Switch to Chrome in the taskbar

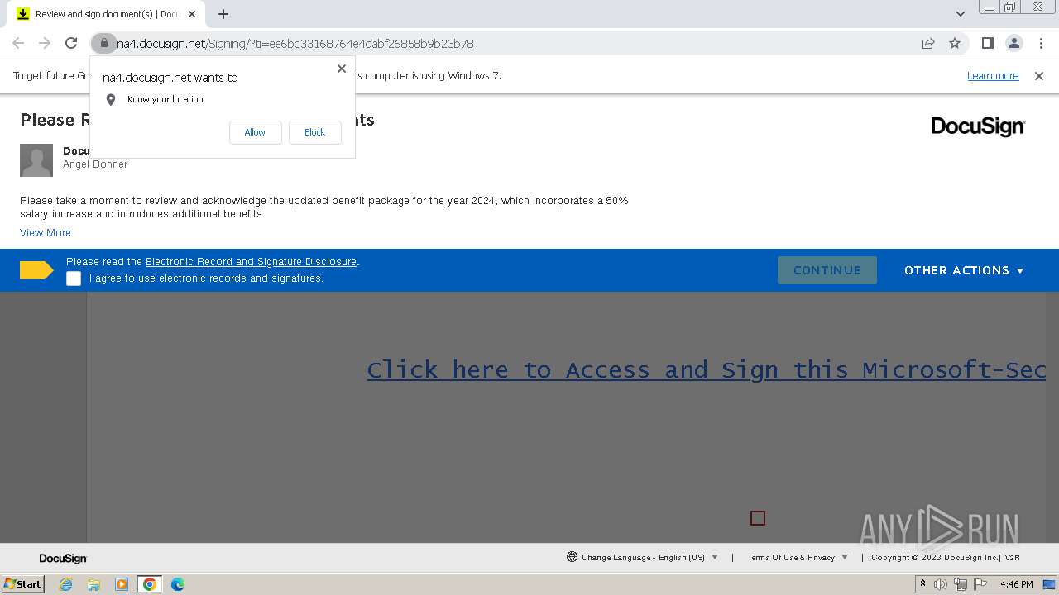point(150,584)
